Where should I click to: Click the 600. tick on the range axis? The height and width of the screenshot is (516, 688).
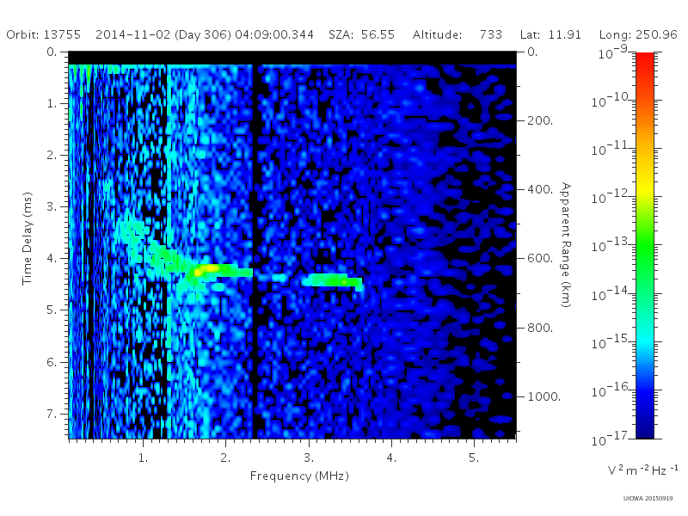(540, 259)
